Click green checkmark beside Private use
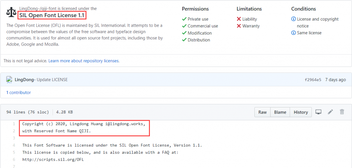Image resolution: width=352 pixels, height=168 pixels. point(184,19)
